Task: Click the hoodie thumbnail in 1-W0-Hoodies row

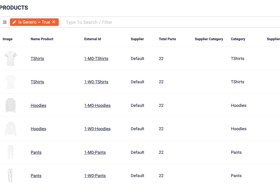Action: pyautogui.click(x=11, y=129)
